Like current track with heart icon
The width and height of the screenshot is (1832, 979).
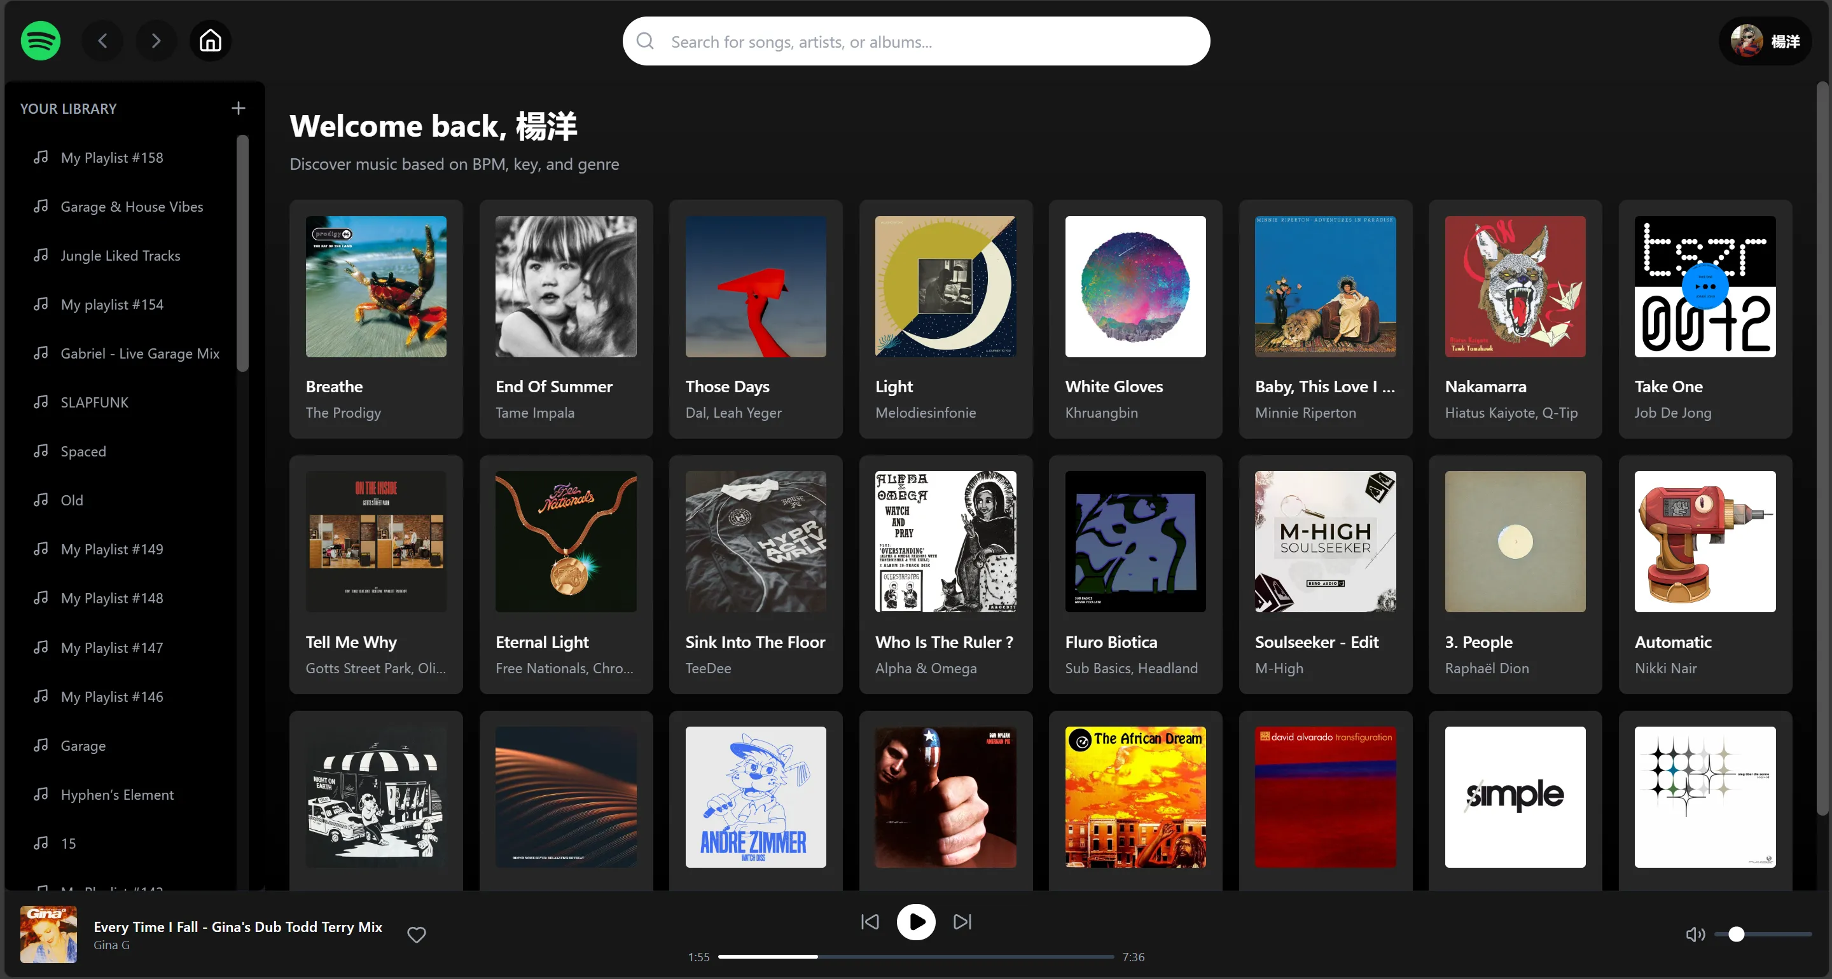pyautogui.click(x=417, y=934)
